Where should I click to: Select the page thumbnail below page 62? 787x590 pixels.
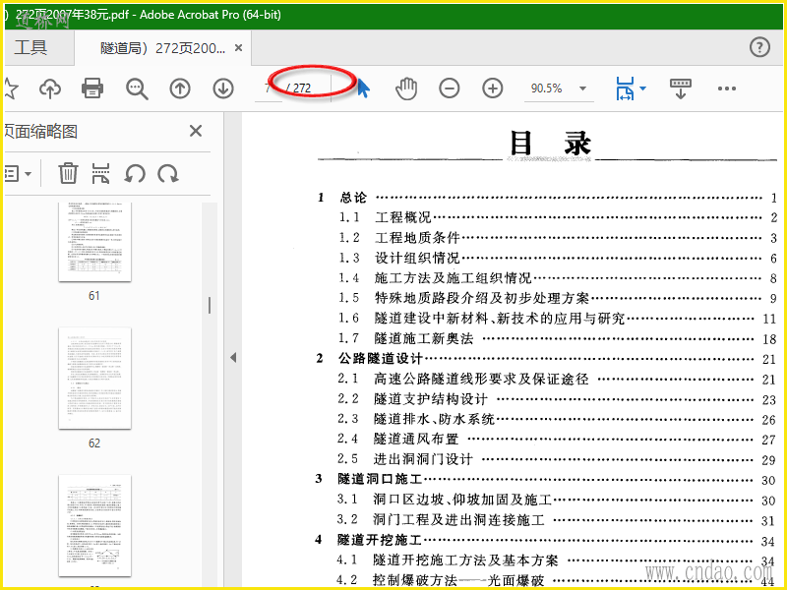(94, 526)
